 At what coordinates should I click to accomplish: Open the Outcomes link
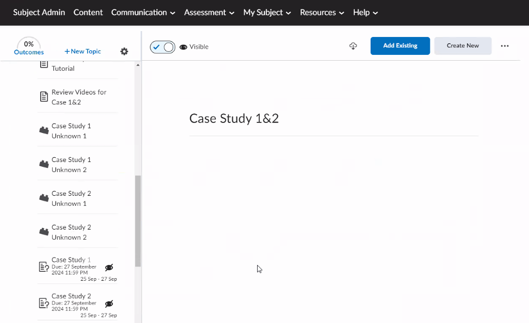pos(29,52)
